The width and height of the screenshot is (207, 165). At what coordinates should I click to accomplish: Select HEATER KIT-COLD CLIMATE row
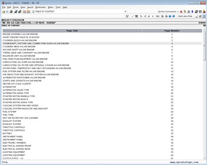[102, 84]
